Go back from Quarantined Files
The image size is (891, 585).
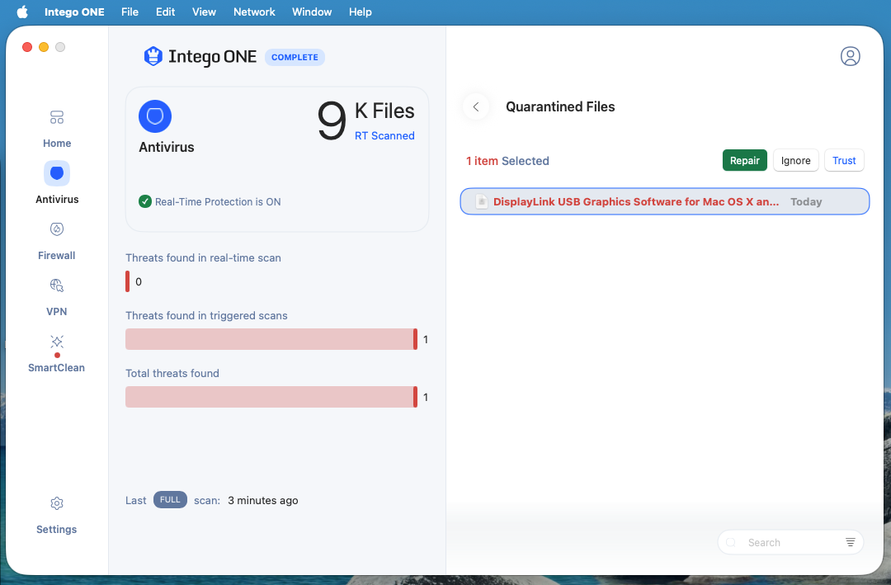point(476,107)
